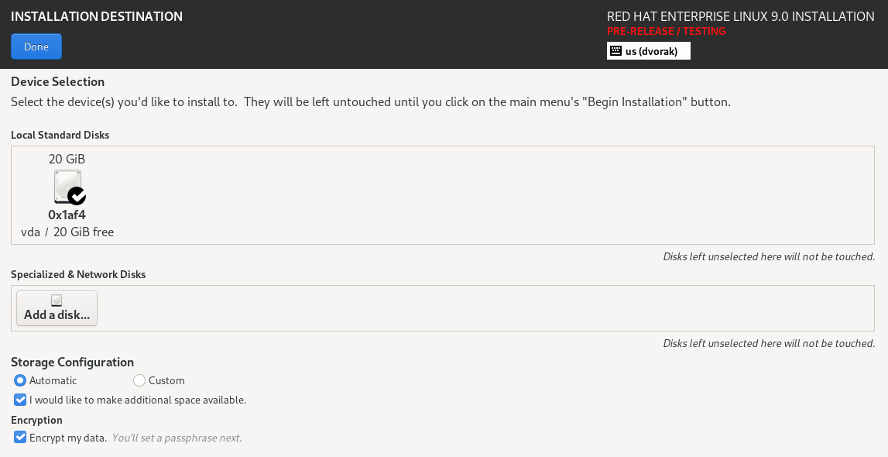Click the vda 20 GiB free label

coord(67,232)
